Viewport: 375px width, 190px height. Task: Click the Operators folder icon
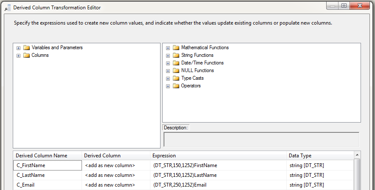[176, 86]
